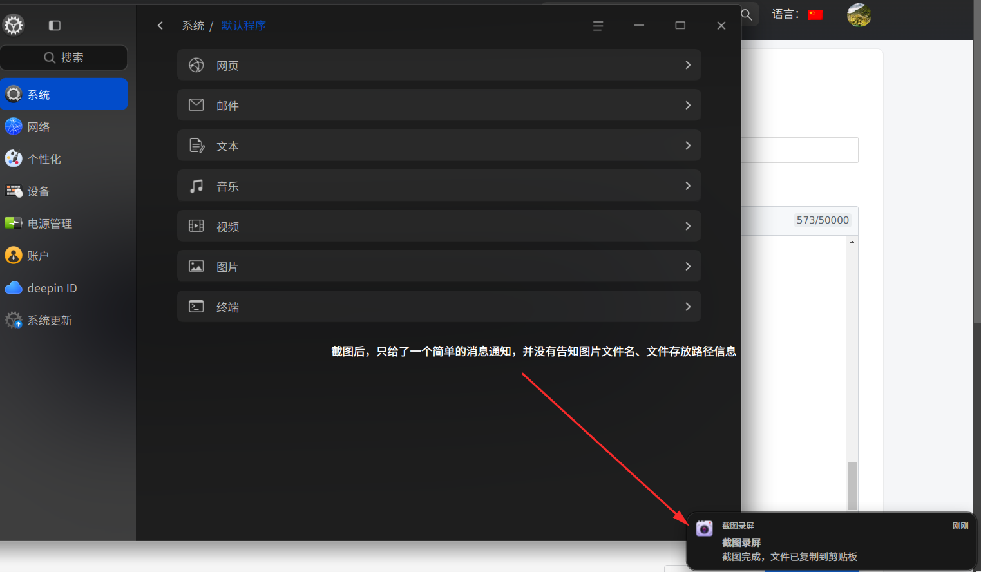The width and height of the screenshot is (981, 572).
Task: Select the System (系统) sidebar item
Action: 64,95
